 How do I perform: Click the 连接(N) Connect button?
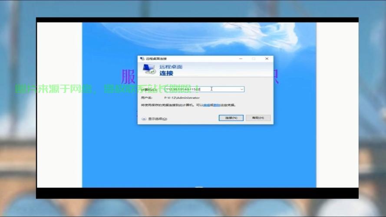click(x=231, y=118)
